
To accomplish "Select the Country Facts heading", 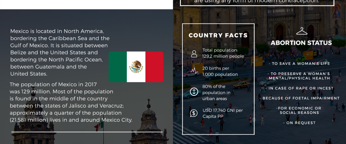I will coord(218,35).
